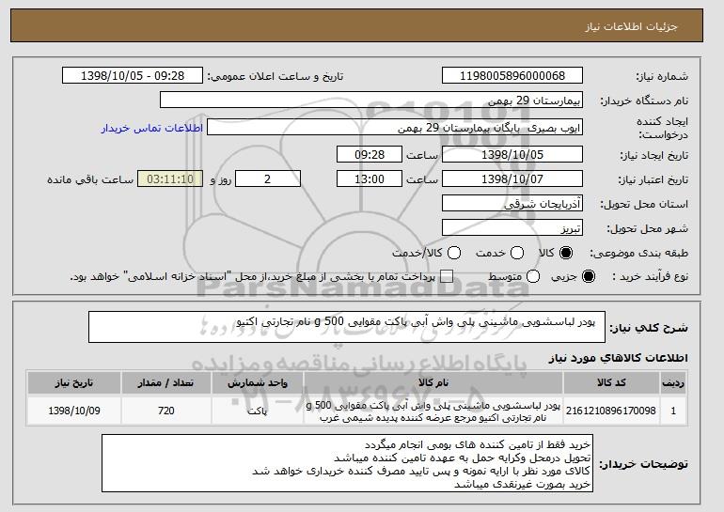
Task: Click the کد کالا column header
Action: (611, 383)
